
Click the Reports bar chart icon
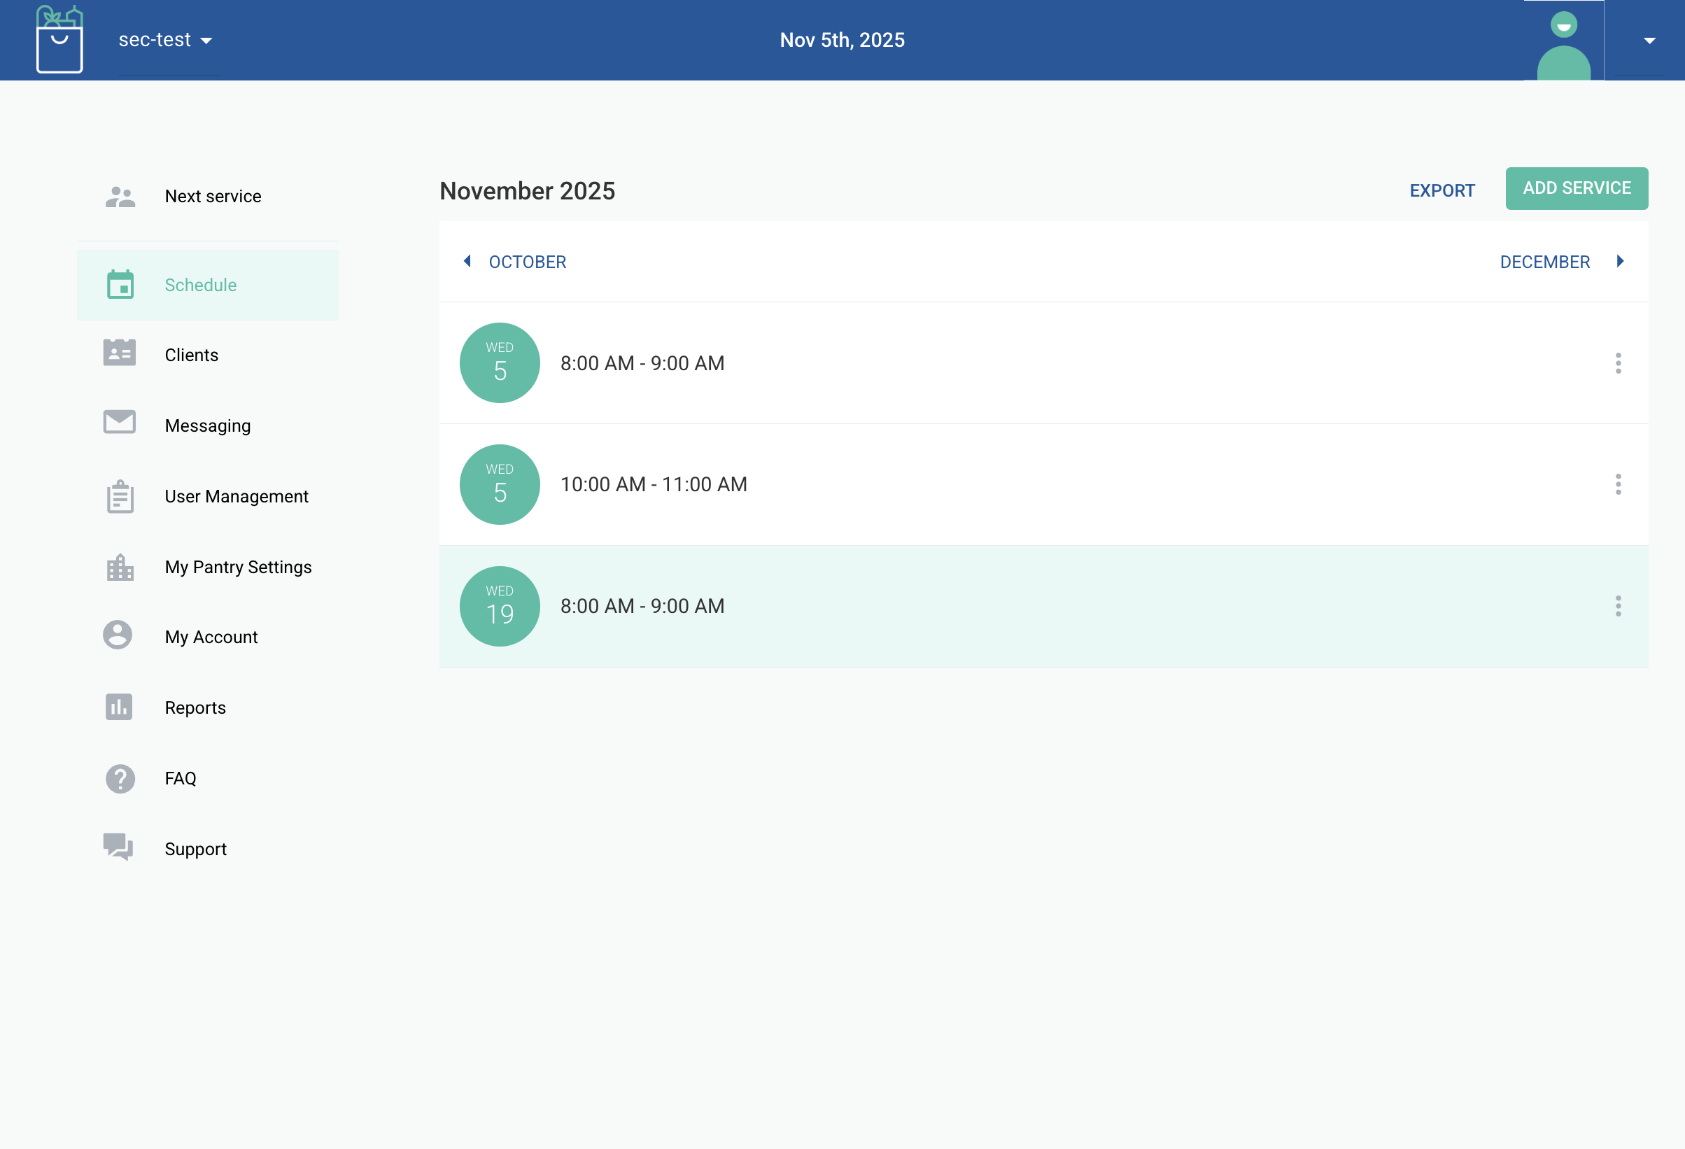119,707
